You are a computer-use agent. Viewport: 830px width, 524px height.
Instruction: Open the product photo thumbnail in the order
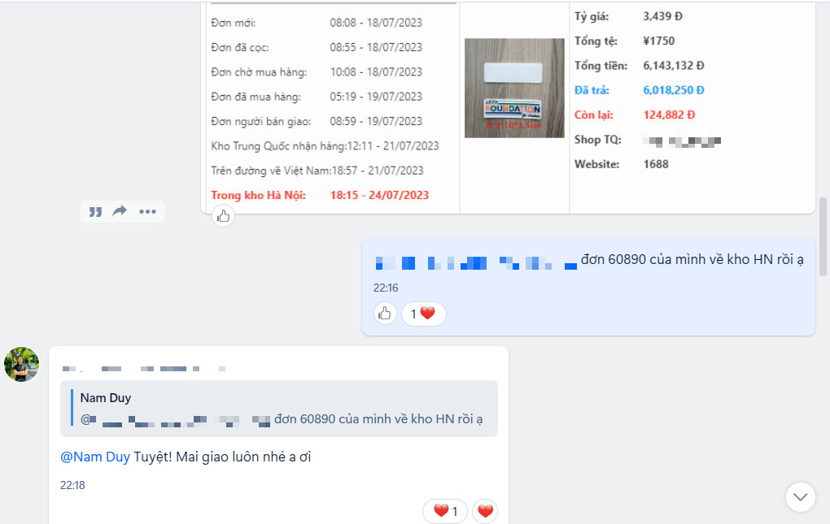pos(514,88)
